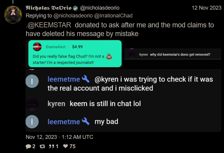Click the quote tweets icon
224x153 pixels.
click(x=51, y=146)
